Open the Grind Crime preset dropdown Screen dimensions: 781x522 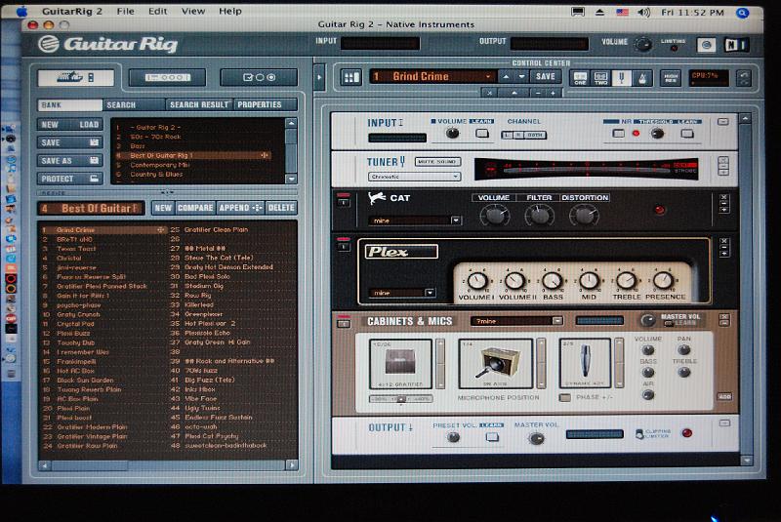(x=488, y=77)
